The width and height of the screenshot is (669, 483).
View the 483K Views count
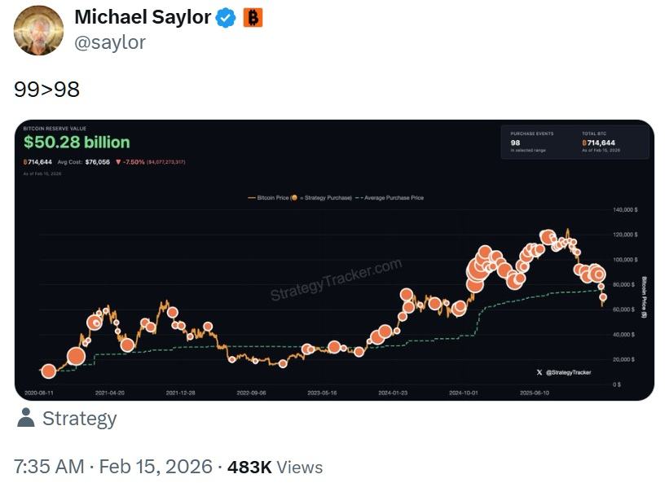tap(275, 467)
